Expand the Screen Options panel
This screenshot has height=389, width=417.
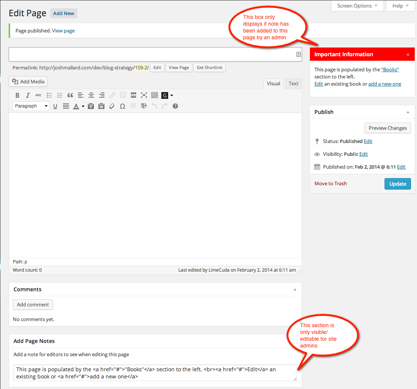pyautogui.click(x=357, y=6)
